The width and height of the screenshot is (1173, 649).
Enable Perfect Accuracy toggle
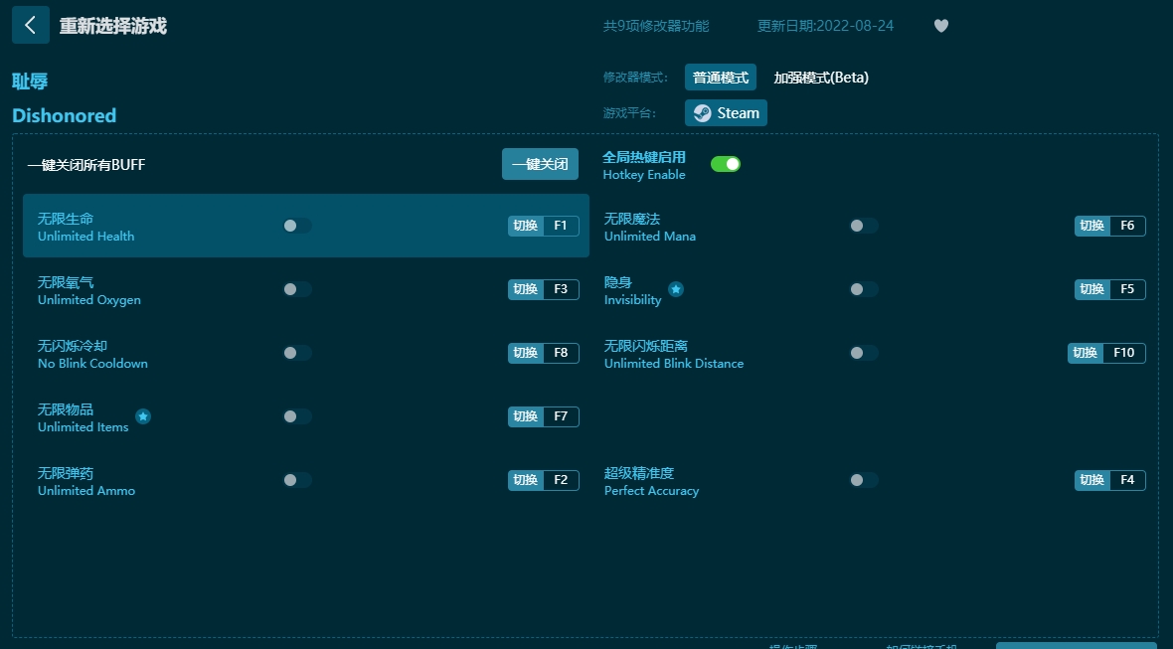tap(863, 480)
